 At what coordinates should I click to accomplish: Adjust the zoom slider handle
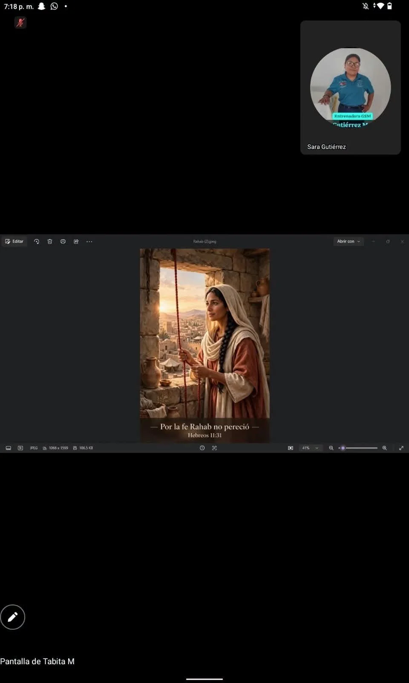coord(343,448)
